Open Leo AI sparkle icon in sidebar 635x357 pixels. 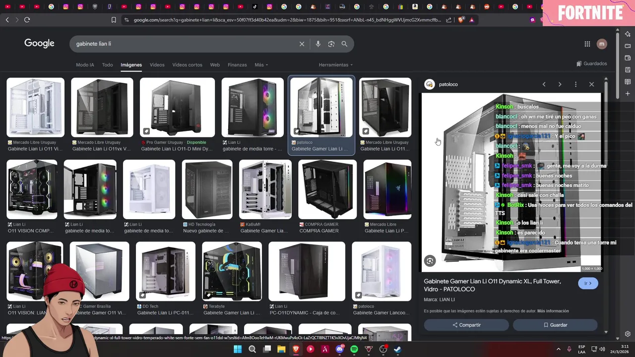point(628,34)
